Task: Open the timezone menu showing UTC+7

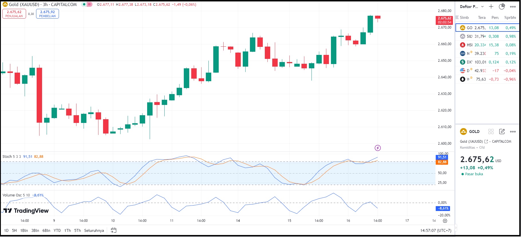Action: 436,230
